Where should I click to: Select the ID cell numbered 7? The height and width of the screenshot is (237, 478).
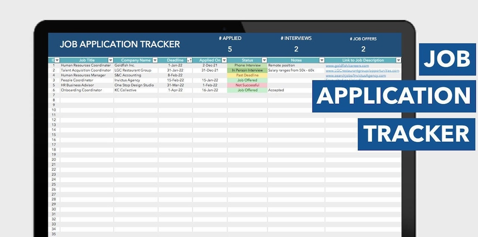(54, 95)
